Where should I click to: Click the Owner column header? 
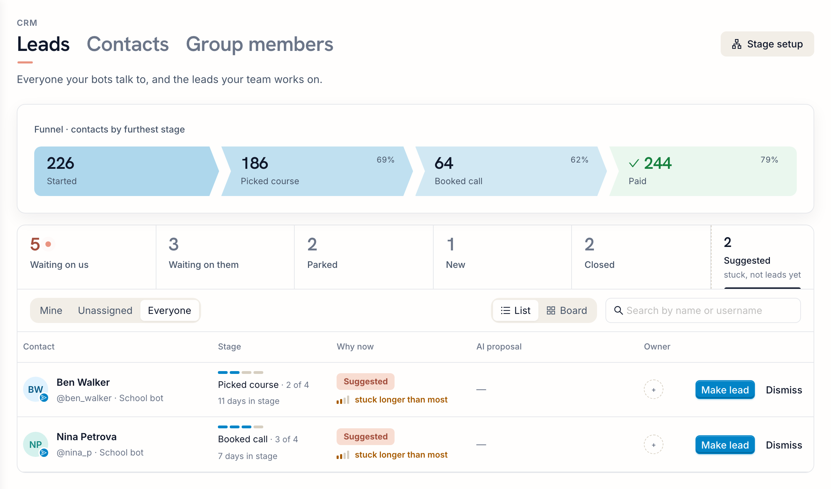coord(657,347)
